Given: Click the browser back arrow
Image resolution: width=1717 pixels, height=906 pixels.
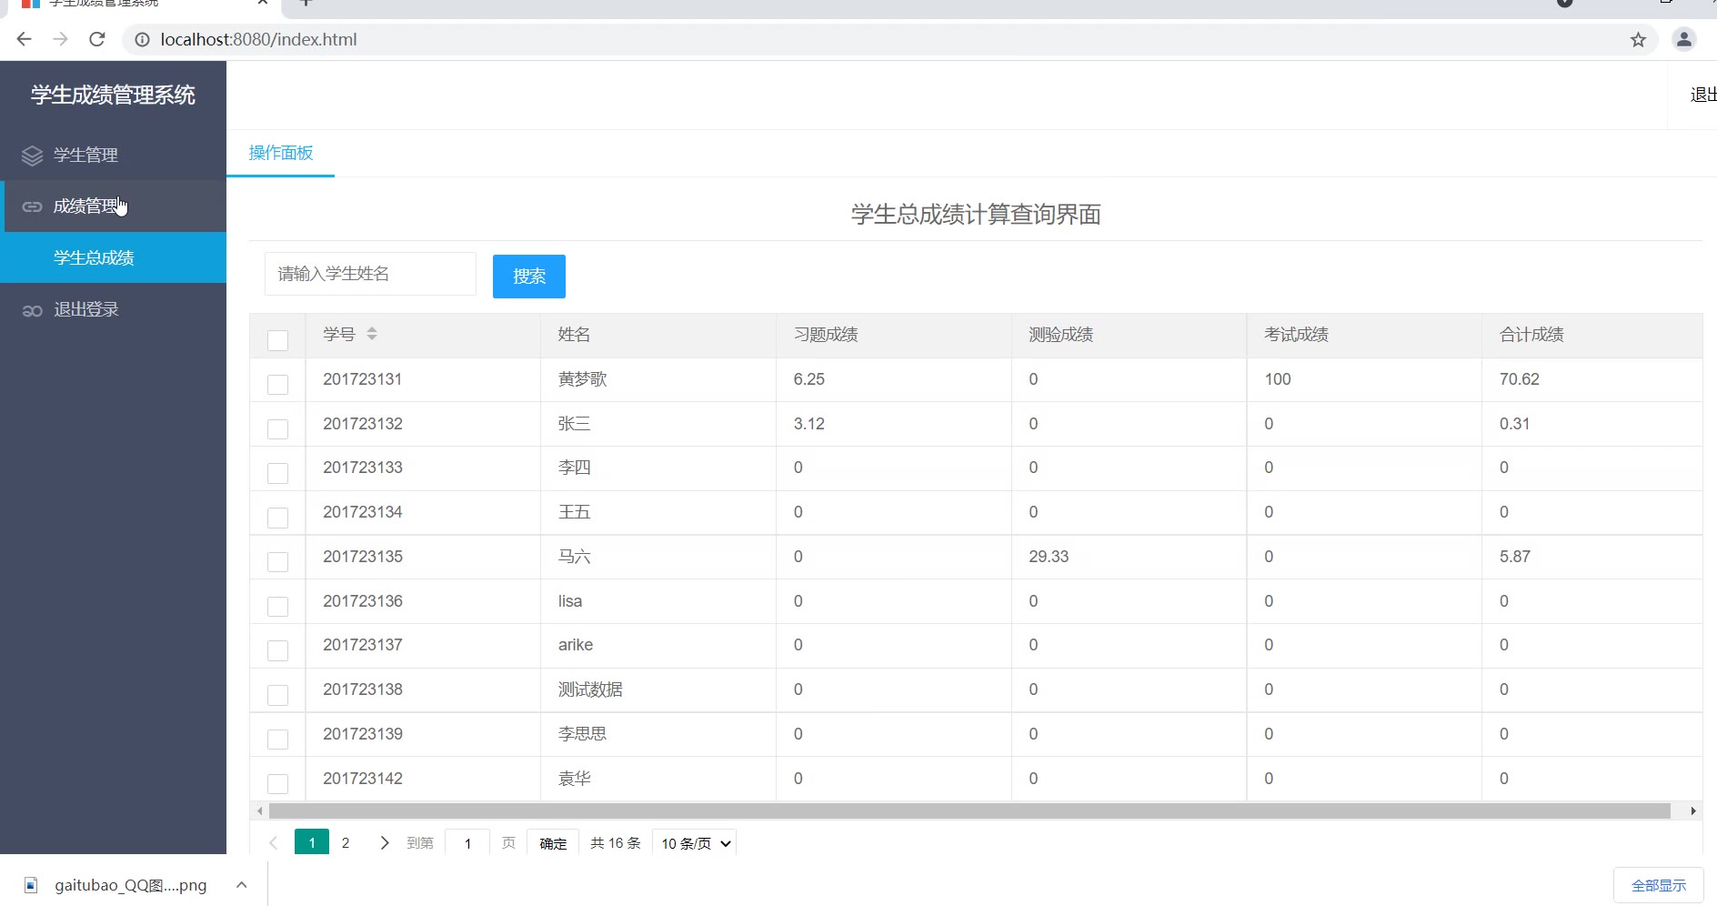Looking at the screenshot, I should click(25, 39).
